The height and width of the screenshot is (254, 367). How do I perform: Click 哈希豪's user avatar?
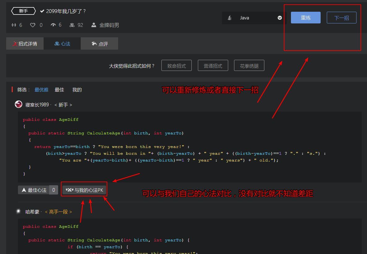[x=19, y=211]
